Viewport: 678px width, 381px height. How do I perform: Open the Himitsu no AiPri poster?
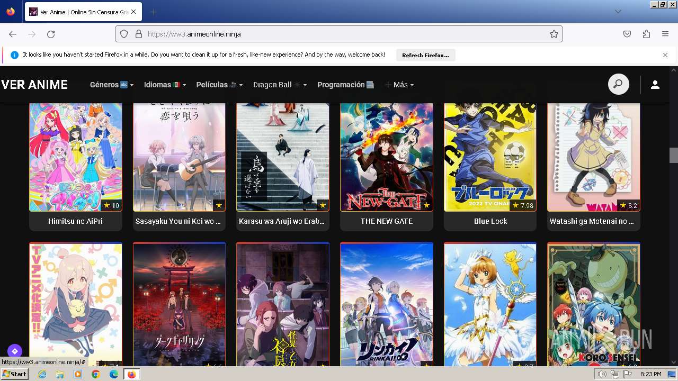point(76,157)
